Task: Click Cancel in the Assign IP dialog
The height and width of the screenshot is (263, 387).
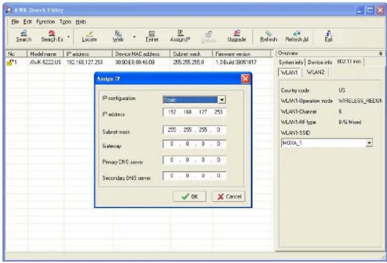Action: (229, 196)
